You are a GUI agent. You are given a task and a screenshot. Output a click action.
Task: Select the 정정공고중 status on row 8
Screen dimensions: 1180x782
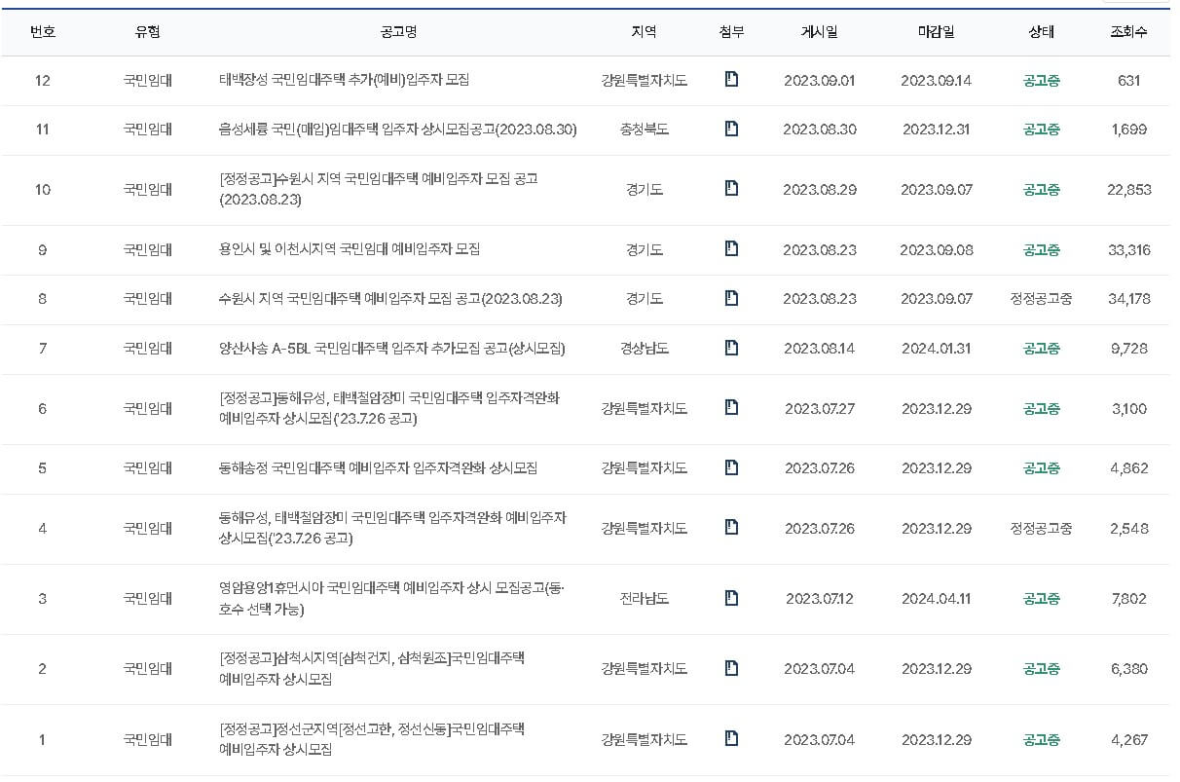point(1040,299)
